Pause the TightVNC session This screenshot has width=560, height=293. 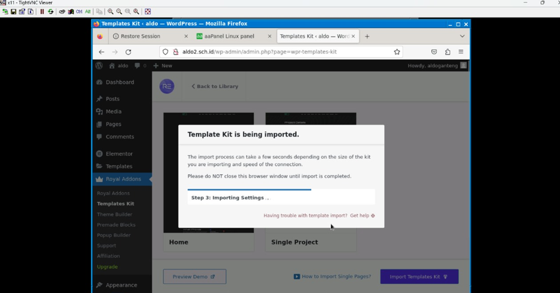click(42, 11)
